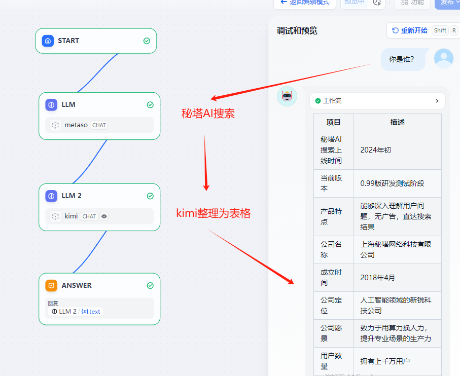Image resolution: width=460 pixels, height=376 pixels.
Task: Switch to the 预览中 preview tab
Action: [x=353, y=3]
